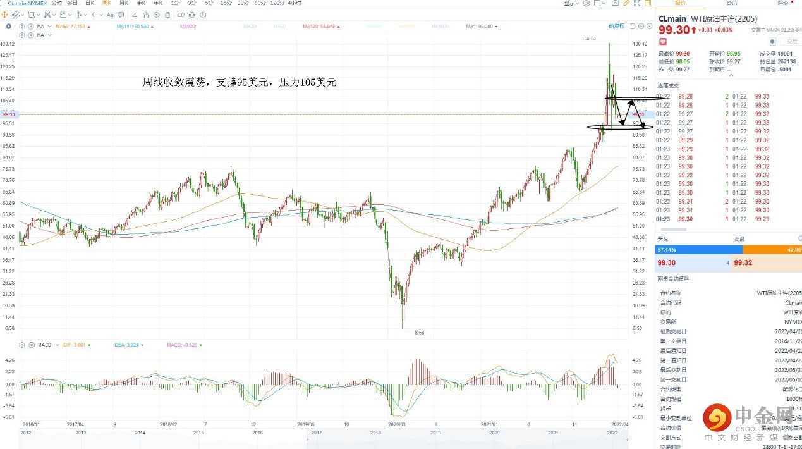Click the drawing tools settings gear
Screen dimensions: 802x449
coord(203,15)
